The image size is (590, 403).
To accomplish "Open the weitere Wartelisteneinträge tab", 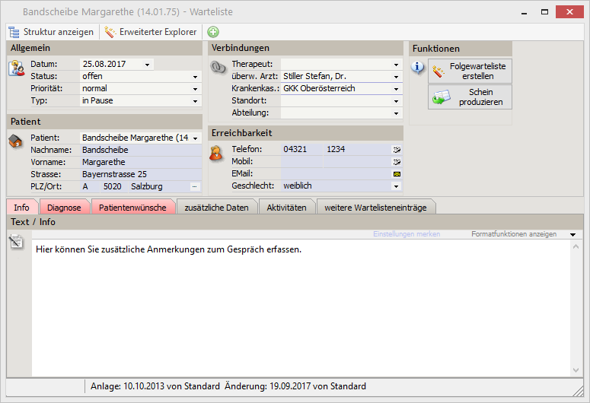I will point(376,207).
